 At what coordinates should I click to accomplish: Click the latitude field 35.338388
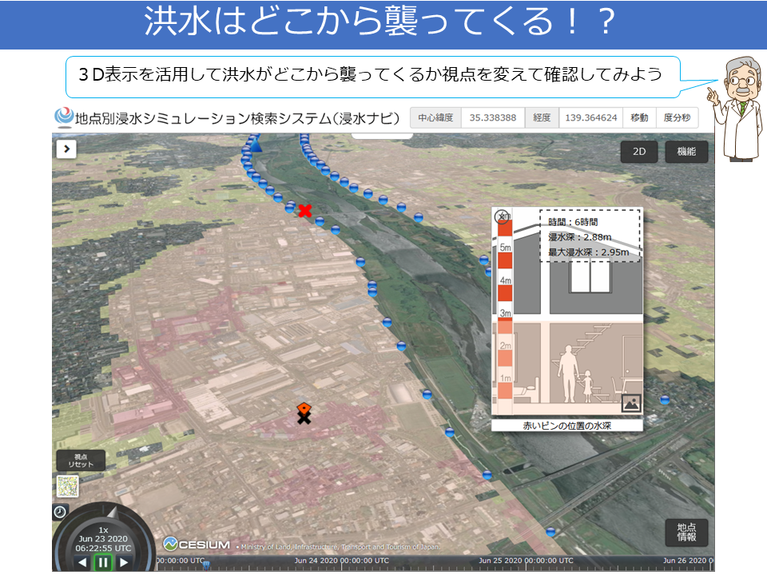pyautogui.click(x=493, y=118)
